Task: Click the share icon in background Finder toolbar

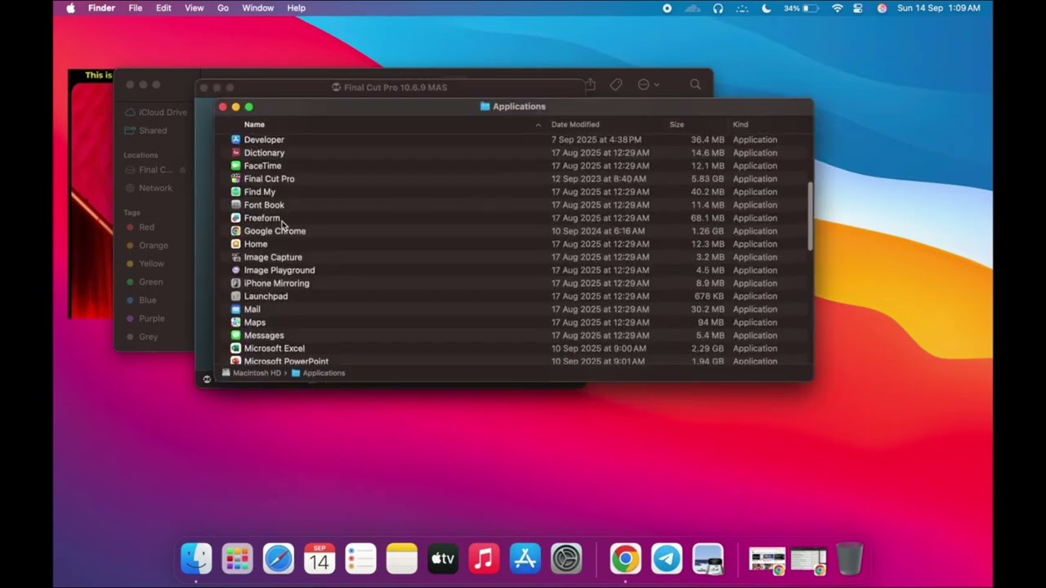Action: pos(590,84)
